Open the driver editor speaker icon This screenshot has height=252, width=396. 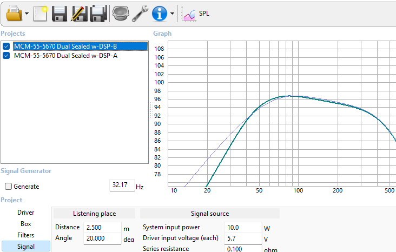pyautogui.click(x=120, y=13)
